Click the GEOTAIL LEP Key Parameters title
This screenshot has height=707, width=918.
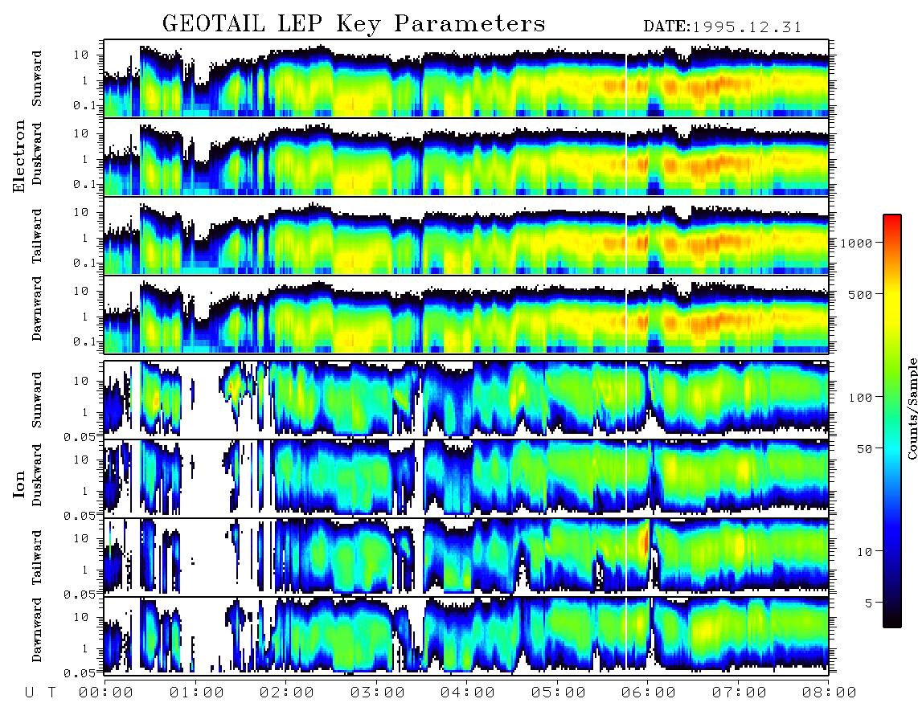point(354,23)
